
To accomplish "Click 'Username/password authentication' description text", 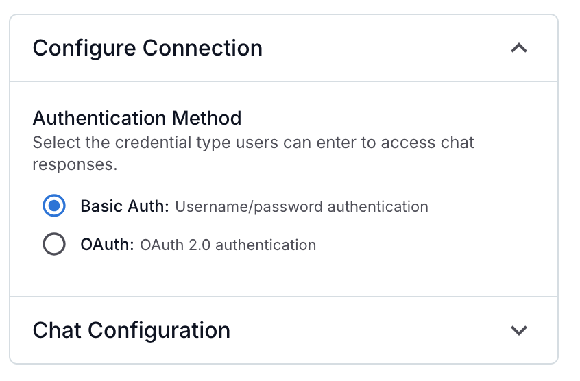I will coord(302,207).
